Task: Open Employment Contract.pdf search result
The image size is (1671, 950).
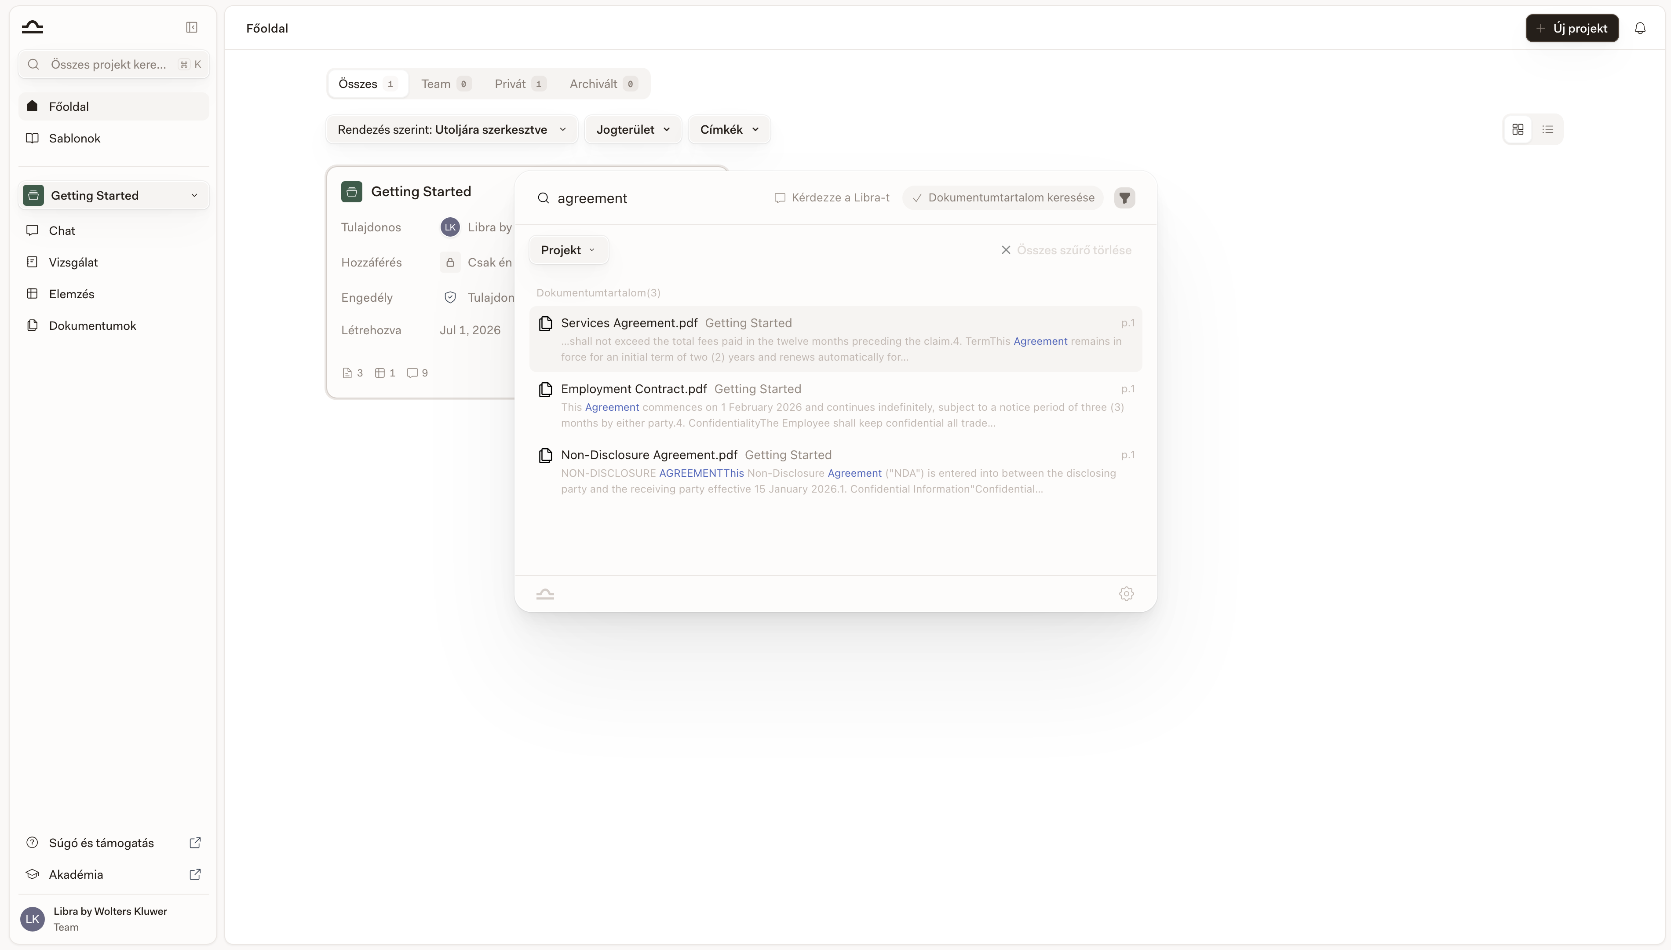Action: [835, 405]
